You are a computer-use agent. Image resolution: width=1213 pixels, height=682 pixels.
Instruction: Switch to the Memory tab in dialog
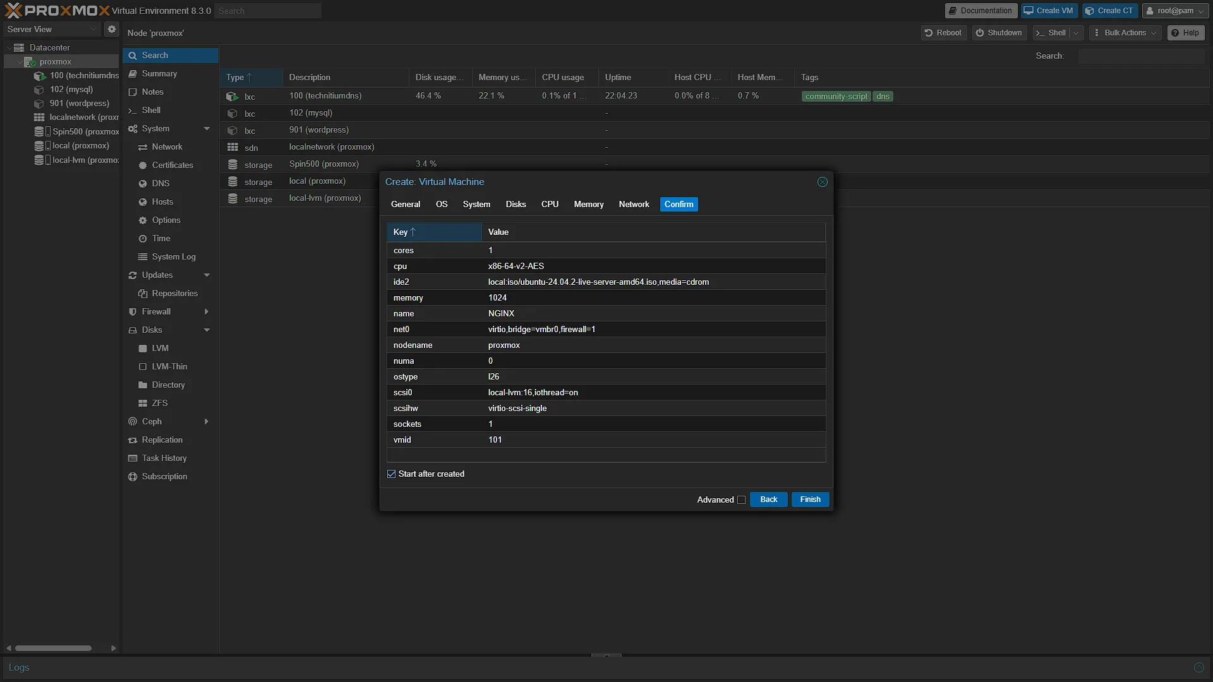pyautogui.click(x=589, y=205)
